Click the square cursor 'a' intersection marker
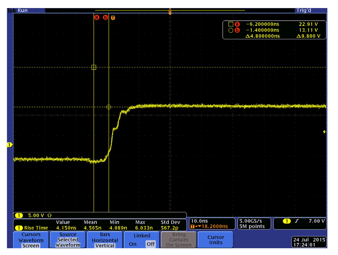338x255 pixels. pos(94,67)
